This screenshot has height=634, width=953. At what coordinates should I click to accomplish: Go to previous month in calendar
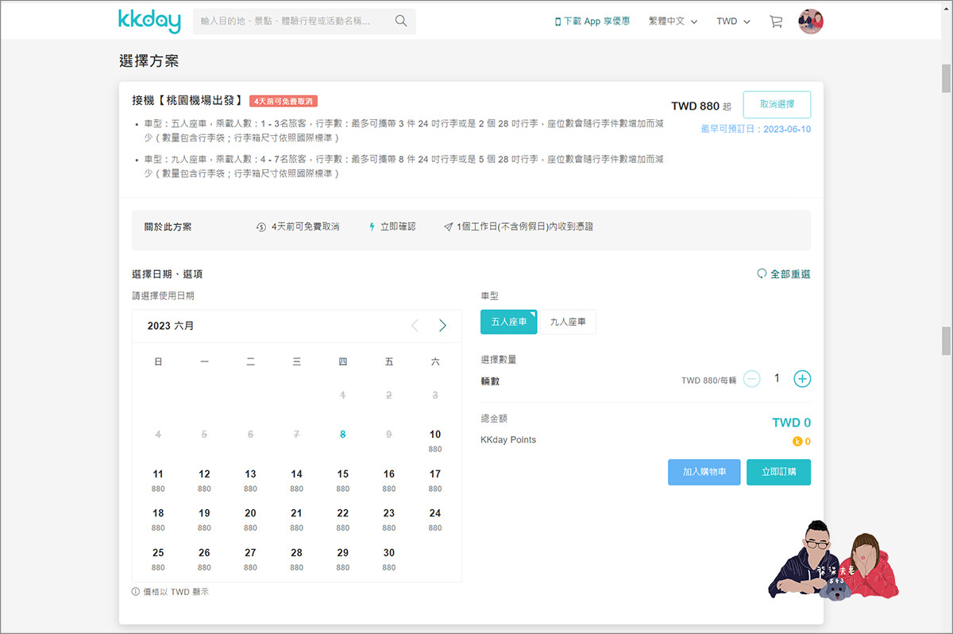coord(415,326)
